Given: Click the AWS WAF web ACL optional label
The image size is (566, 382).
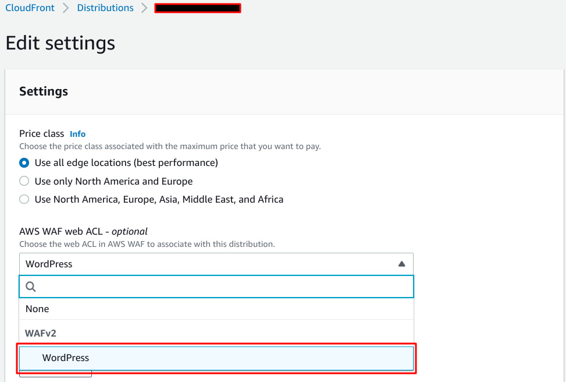Looking at the screenshot, I should 83,231.
